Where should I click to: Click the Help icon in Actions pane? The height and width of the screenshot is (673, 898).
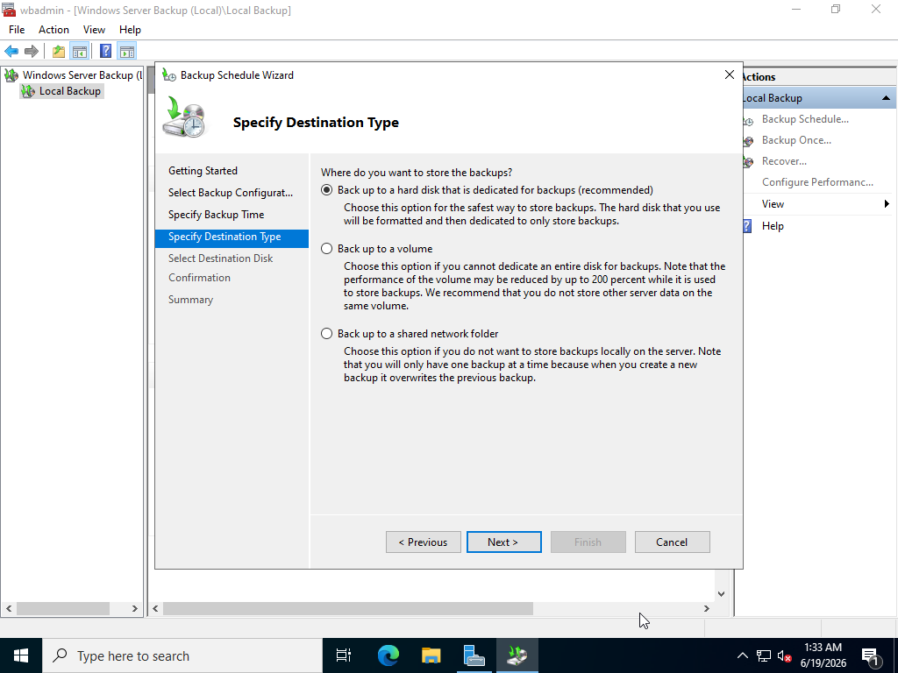(x=747, y=226)
